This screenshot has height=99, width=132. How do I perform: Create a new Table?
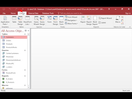pyautogui.click(x=14, y=20)
